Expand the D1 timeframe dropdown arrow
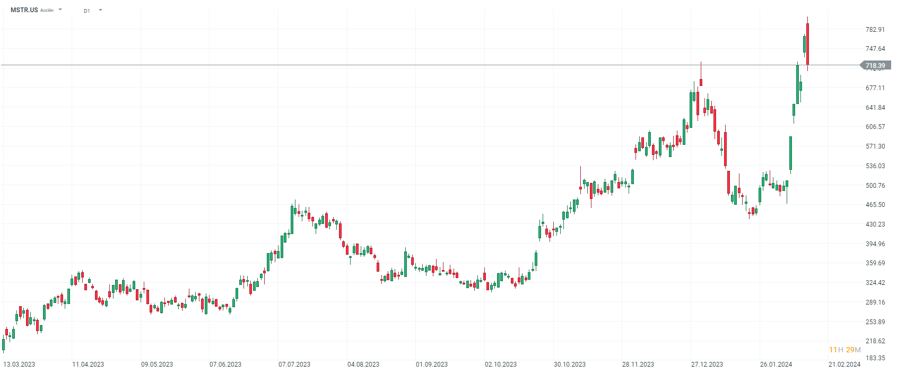Viewport: 897px width, 373px height. point(101,10)
